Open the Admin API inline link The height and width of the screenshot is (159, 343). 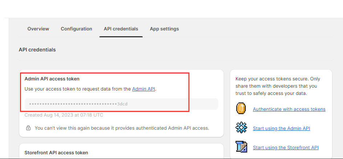(x=143, y=89)
